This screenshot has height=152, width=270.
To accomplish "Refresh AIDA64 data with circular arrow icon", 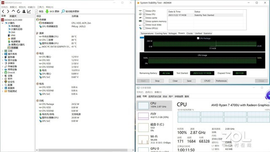I will coord(19,11).
